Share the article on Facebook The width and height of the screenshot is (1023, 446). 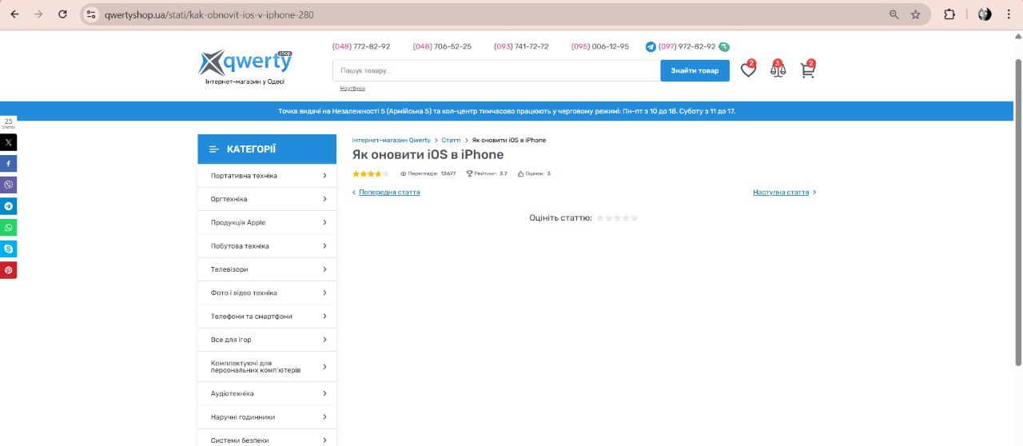pos(8,164)
